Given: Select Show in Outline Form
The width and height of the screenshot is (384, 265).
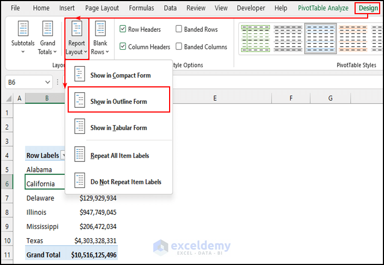Looking at the screenshot, I should (x=119, y=100).
